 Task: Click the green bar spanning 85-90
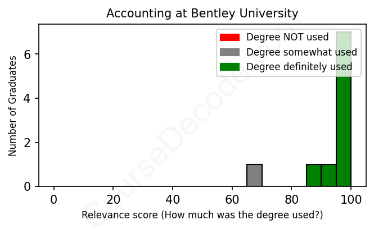coord(314,175)
